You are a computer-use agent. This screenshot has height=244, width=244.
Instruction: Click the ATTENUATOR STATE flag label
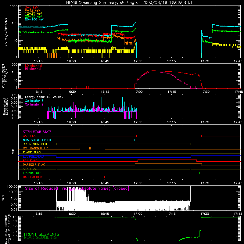tap(37, 132)
